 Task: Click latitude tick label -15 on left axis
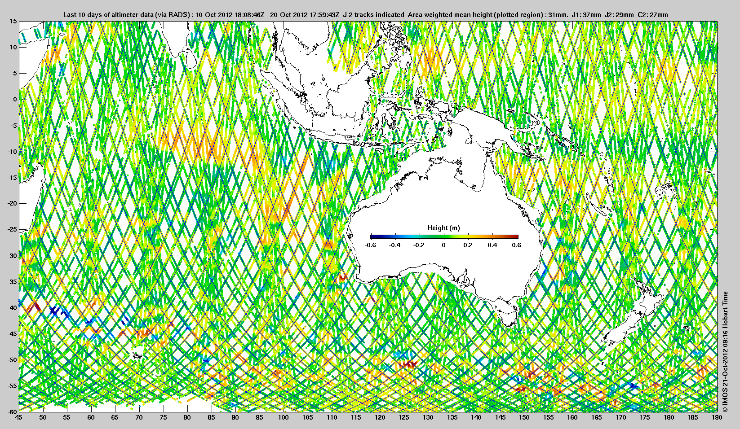[12, 177]
